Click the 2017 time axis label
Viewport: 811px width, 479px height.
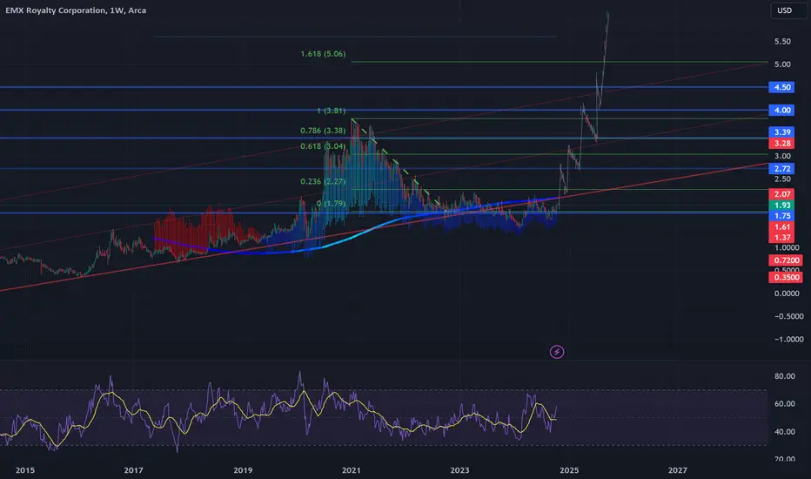133,470
